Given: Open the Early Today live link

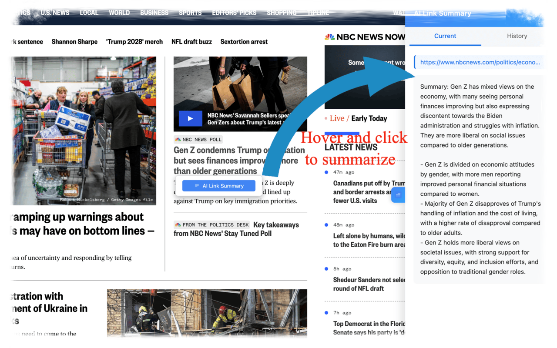Looking at the screenshot, I should [369, 118].
